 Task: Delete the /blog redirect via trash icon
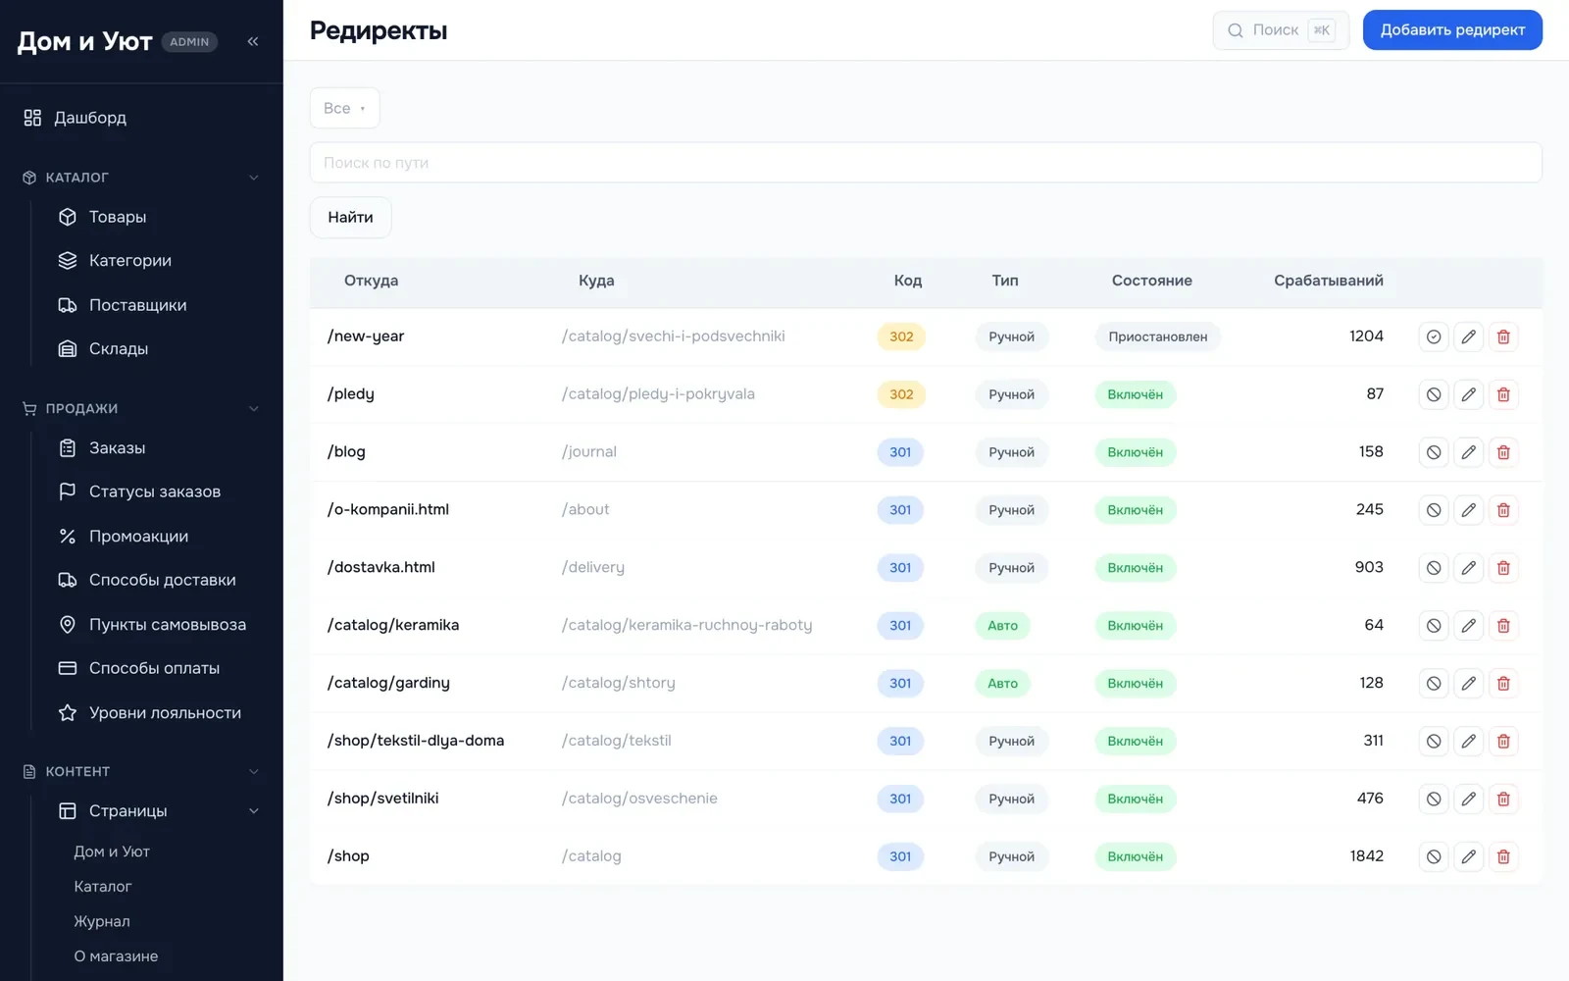1503,452
